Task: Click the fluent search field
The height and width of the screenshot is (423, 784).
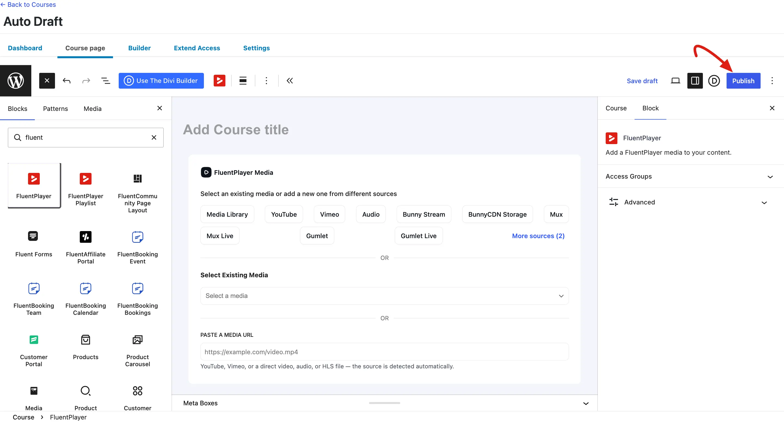Action: (x=85, y=137)
